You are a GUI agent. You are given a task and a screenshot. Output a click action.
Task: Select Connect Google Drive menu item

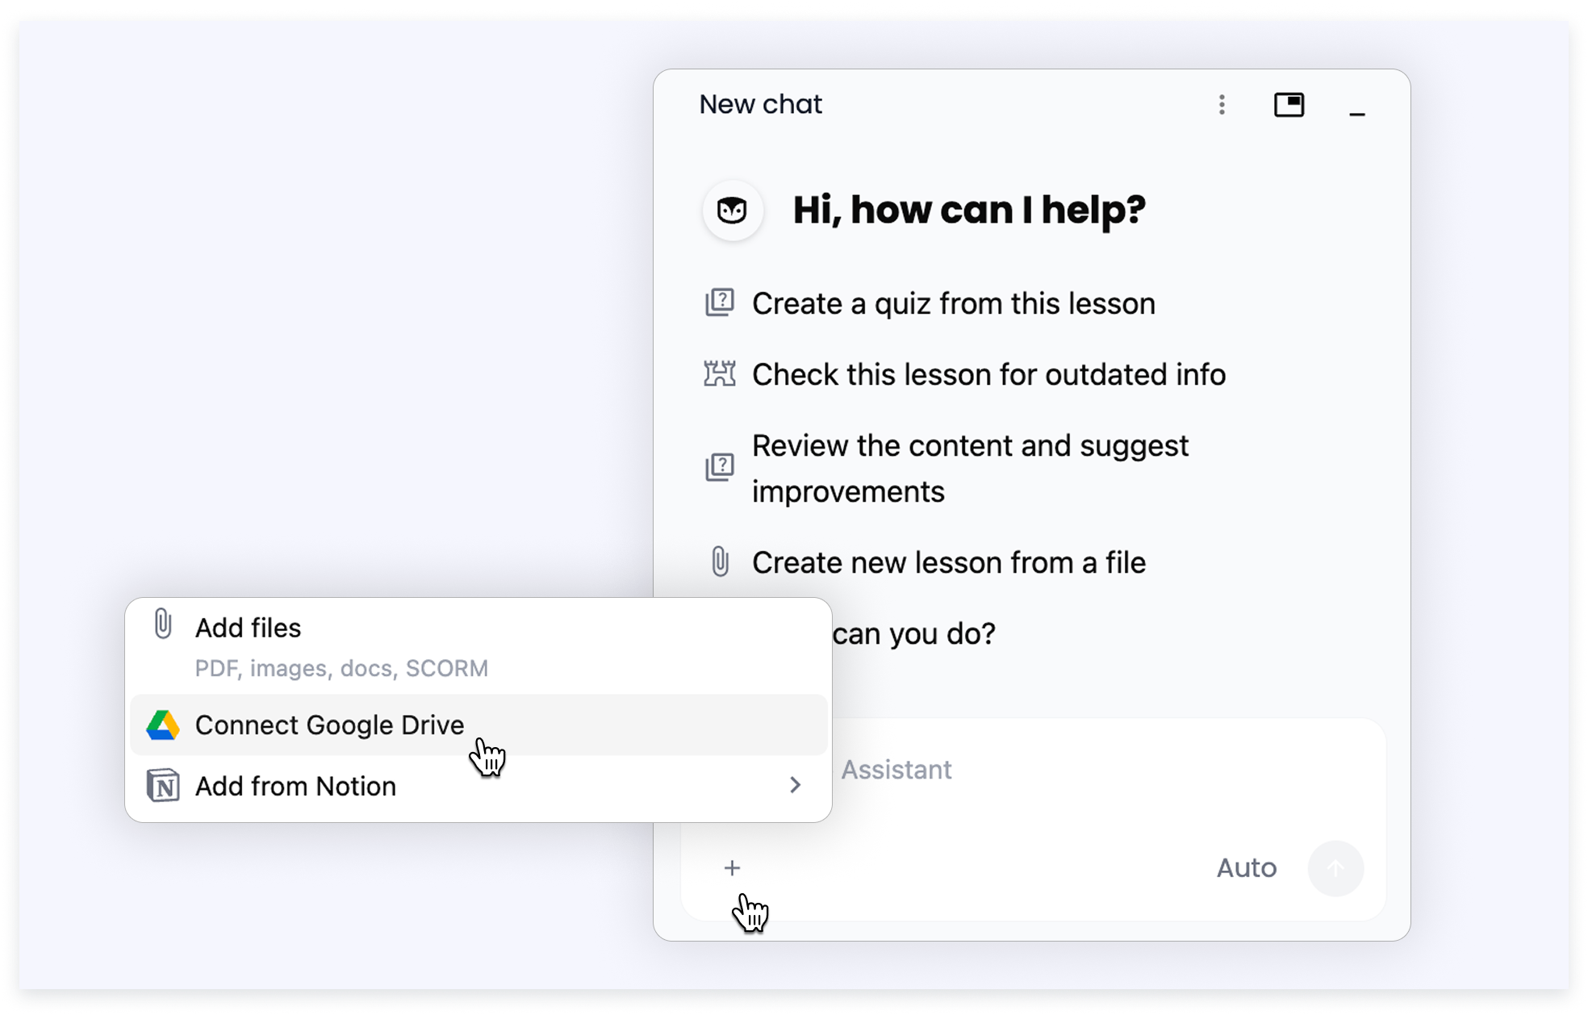coord(478,725)
